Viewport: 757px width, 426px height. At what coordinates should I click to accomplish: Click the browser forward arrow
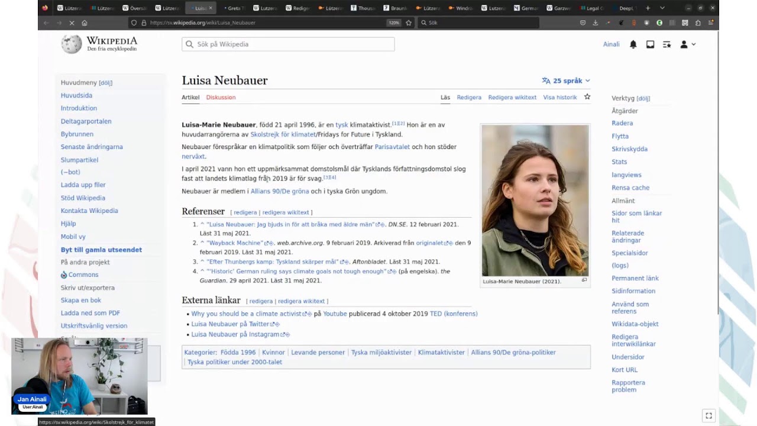(59, 22)
